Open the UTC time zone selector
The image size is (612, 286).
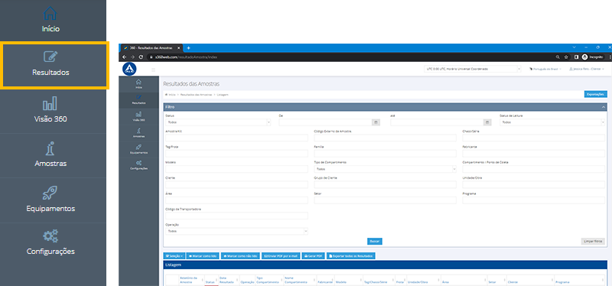click(x=473, y=69)
